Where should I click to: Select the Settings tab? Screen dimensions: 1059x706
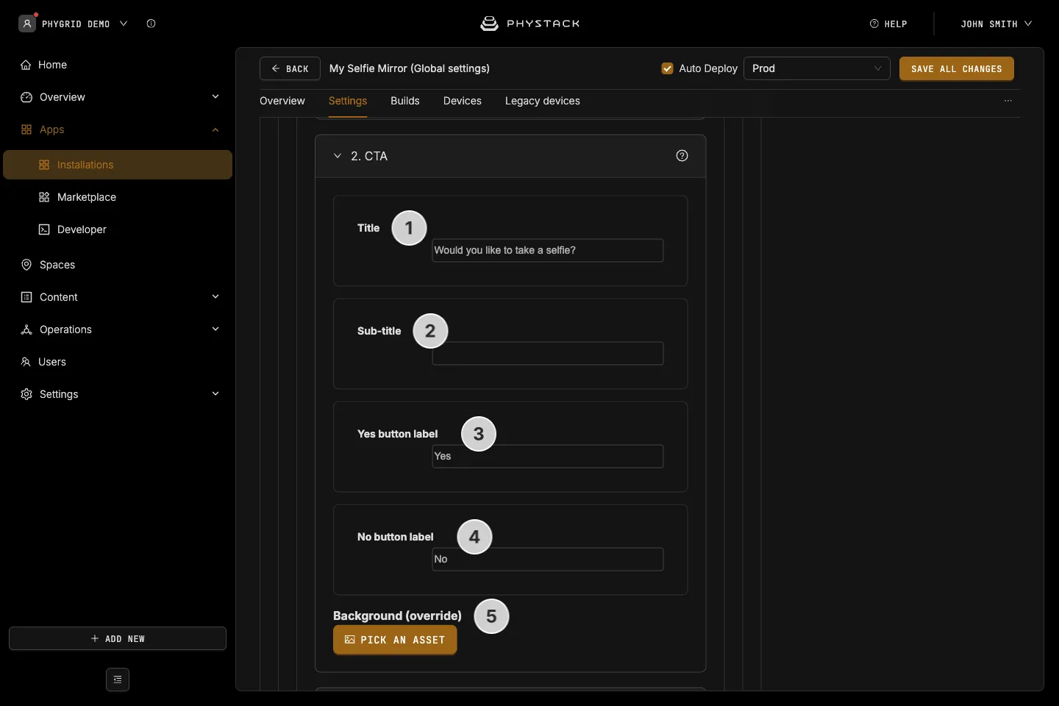pos(348,101)
